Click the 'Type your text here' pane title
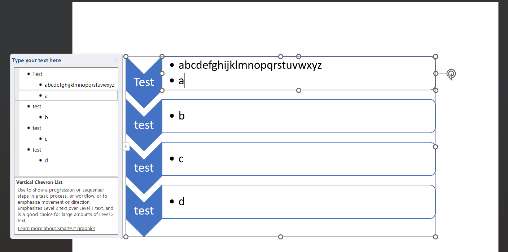 pos(36,60)
